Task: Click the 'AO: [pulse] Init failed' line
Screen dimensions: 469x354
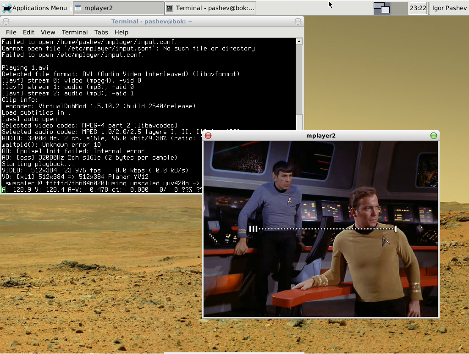Action: click(73, 151)
